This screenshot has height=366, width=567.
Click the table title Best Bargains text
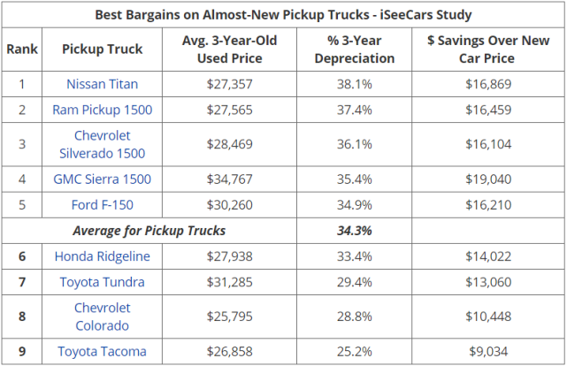pos(283,15)
